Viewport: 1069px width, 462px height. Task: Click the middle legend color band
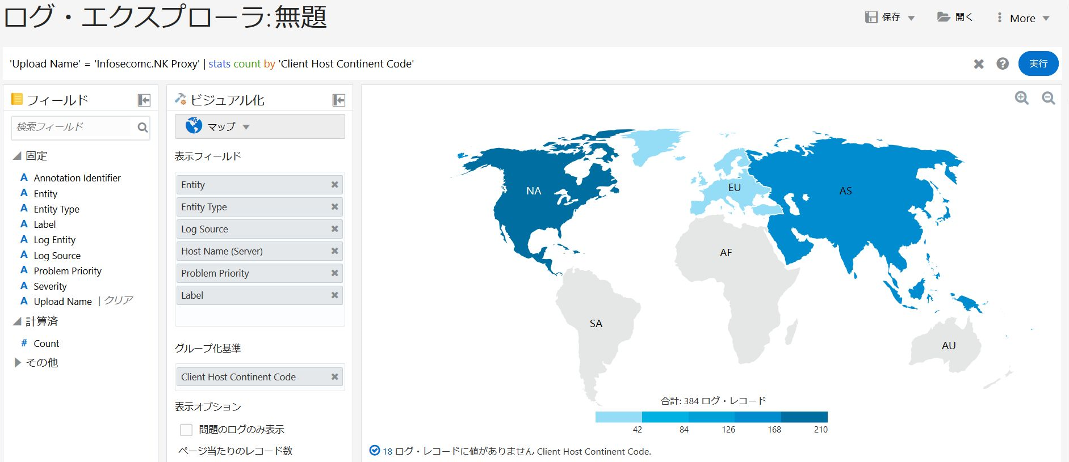(x=711, y=417)
